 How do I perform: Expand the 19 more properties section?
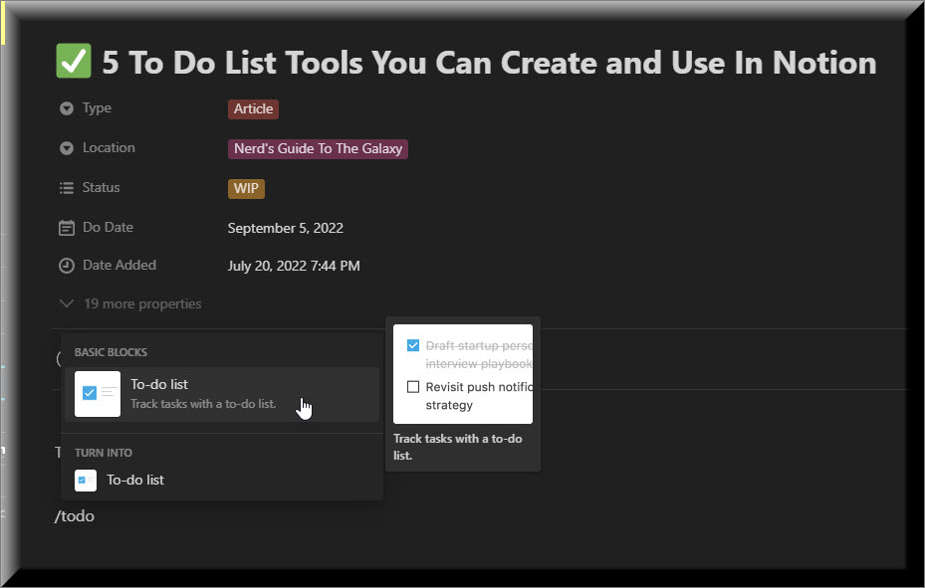[x=131, y=304]
